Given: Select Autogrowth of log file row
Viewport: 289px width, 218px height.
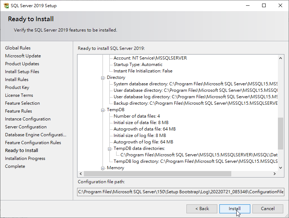Looking at the screenshot, I should 143,142.
